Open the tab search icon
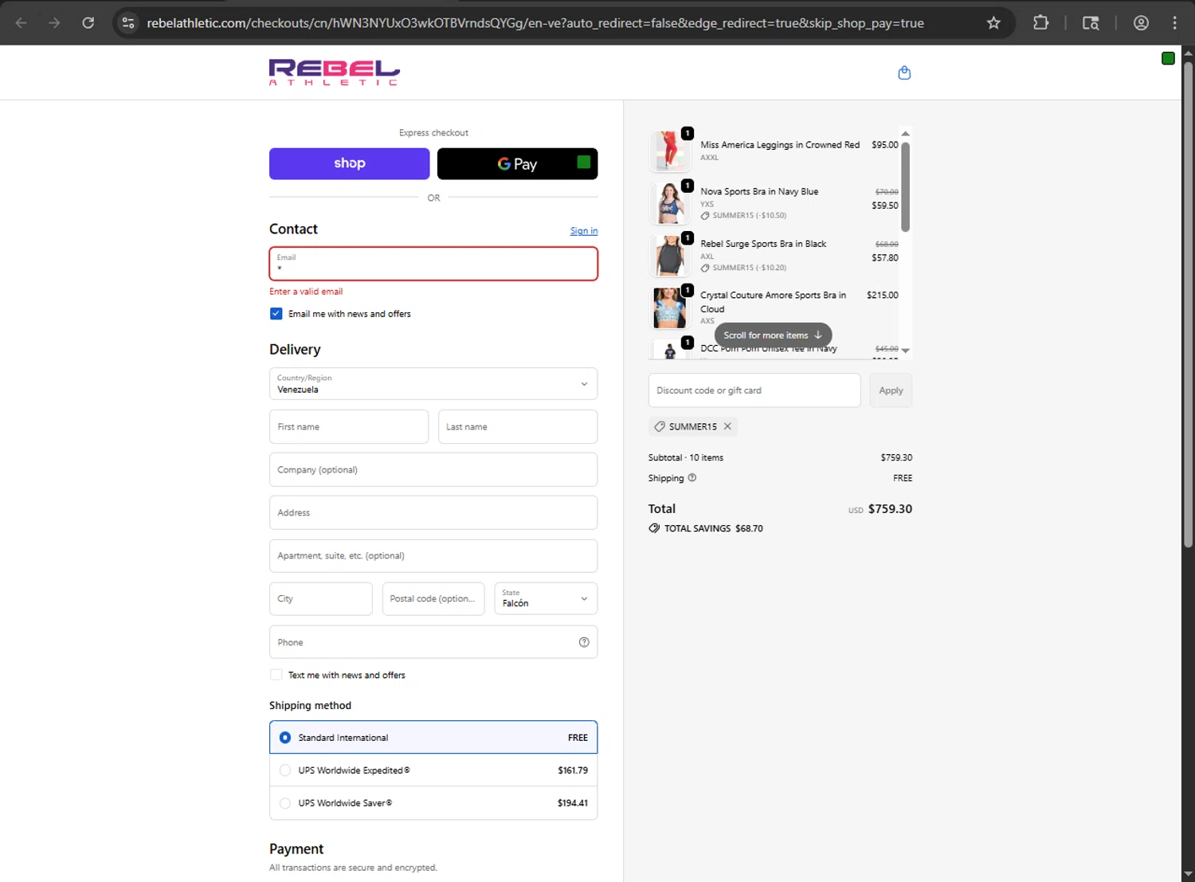This screenshot has width=1195, height=882. pyautogui.click(x=1091, y=23)
